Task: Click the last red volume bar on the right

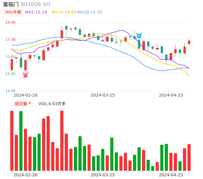Action: 189,157
